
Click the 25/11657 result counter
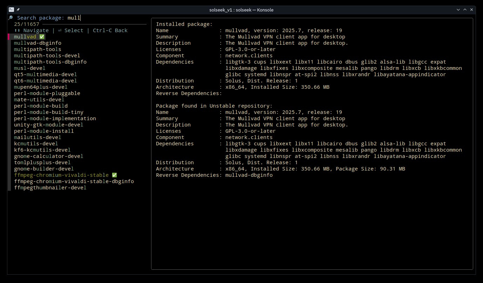[27, 24]
